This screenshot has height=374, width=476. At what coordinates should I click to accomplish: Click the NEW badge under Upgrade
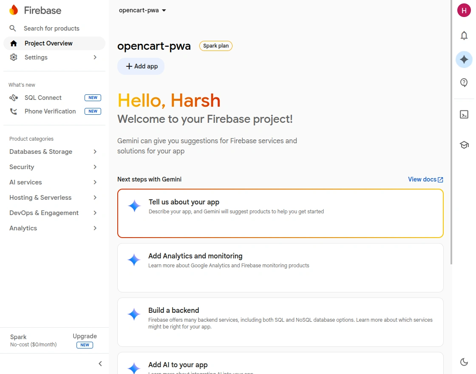click(85, 345)
